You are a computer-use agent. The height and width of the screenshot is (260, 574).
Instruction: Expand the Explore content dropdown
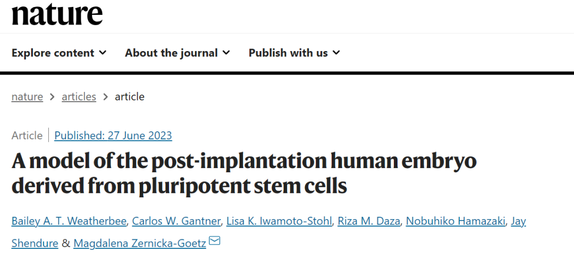59,53
